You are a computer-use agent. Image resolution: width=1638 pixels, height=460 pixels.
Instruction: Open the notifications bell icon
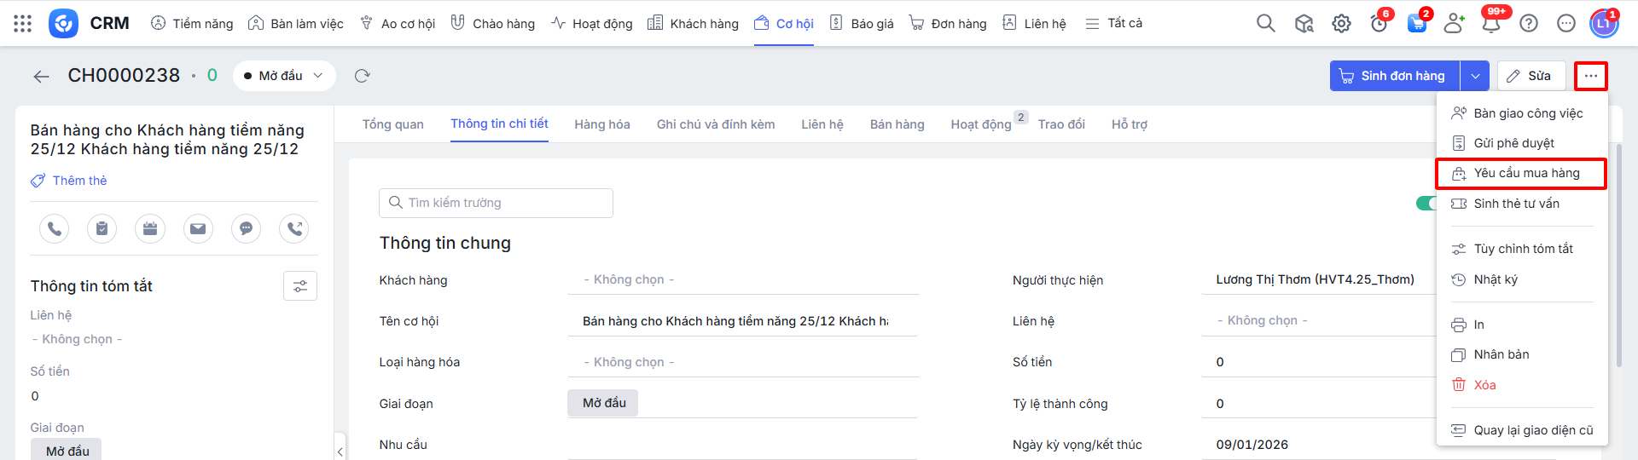[x=1490, y=23]
